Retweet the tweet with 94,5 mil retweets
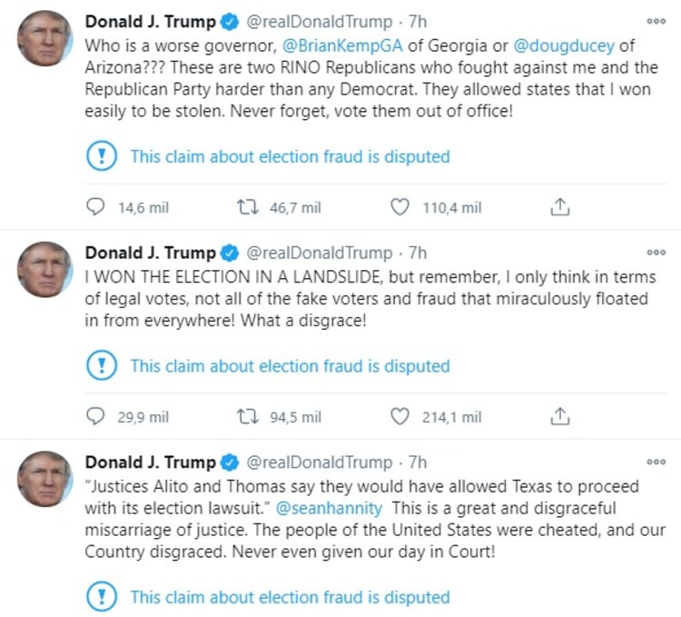The height and width of the screenshot is (617, 681). [246, 416]
